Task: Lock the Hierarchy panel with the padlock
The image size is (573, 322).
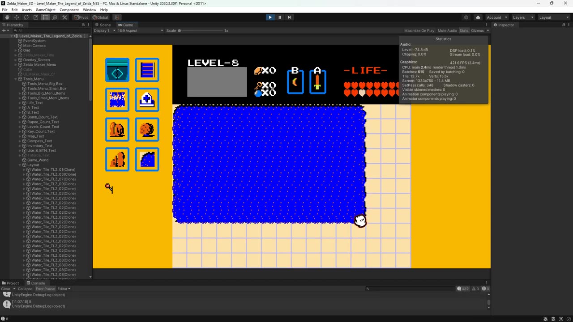Action: point(83,25)
